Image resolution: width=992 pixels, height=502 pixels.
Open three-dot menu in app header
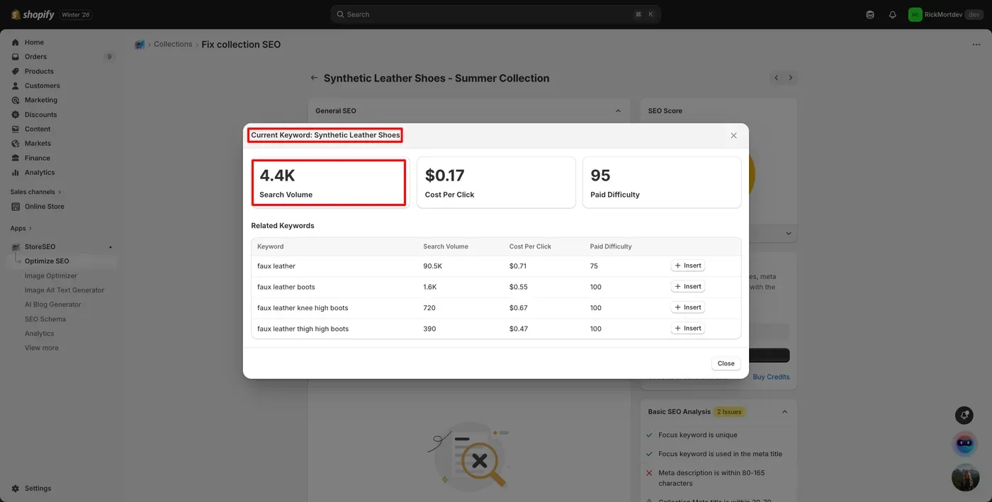976,45
